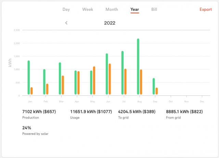Image resolution: width=219 pixels, height=158 pixels.
Task: Open the Bill tab
Action: coord(154,10)
